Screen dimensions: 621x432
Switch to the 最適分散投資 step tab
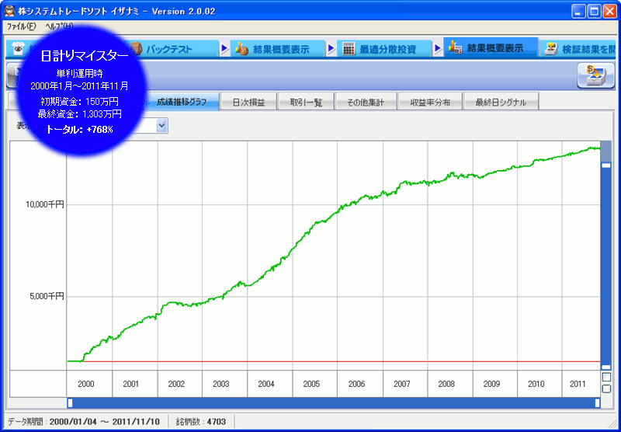coord(386,49)
